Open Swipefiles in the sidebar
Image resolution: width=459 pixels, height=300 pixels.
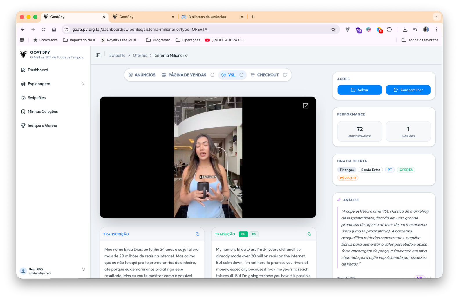(x=37, y=98)
